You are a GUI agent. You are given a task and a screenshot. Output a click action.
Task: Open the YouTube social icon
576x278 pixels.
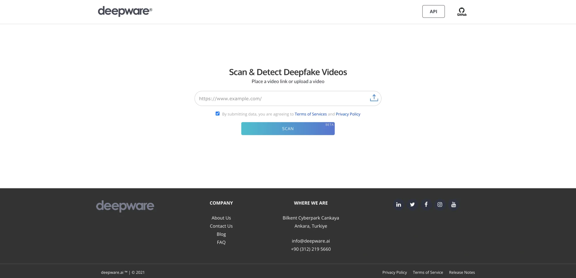coord(454,205)
